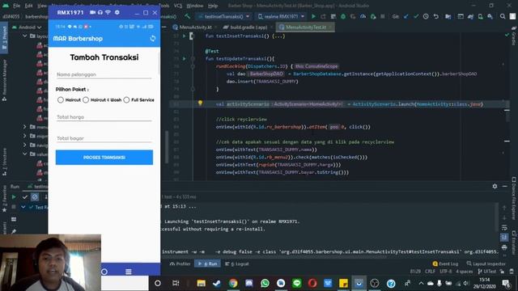Click the print icon in Run console sidebar
This screenshot has width=518, height=291.
tap(504, 247)
